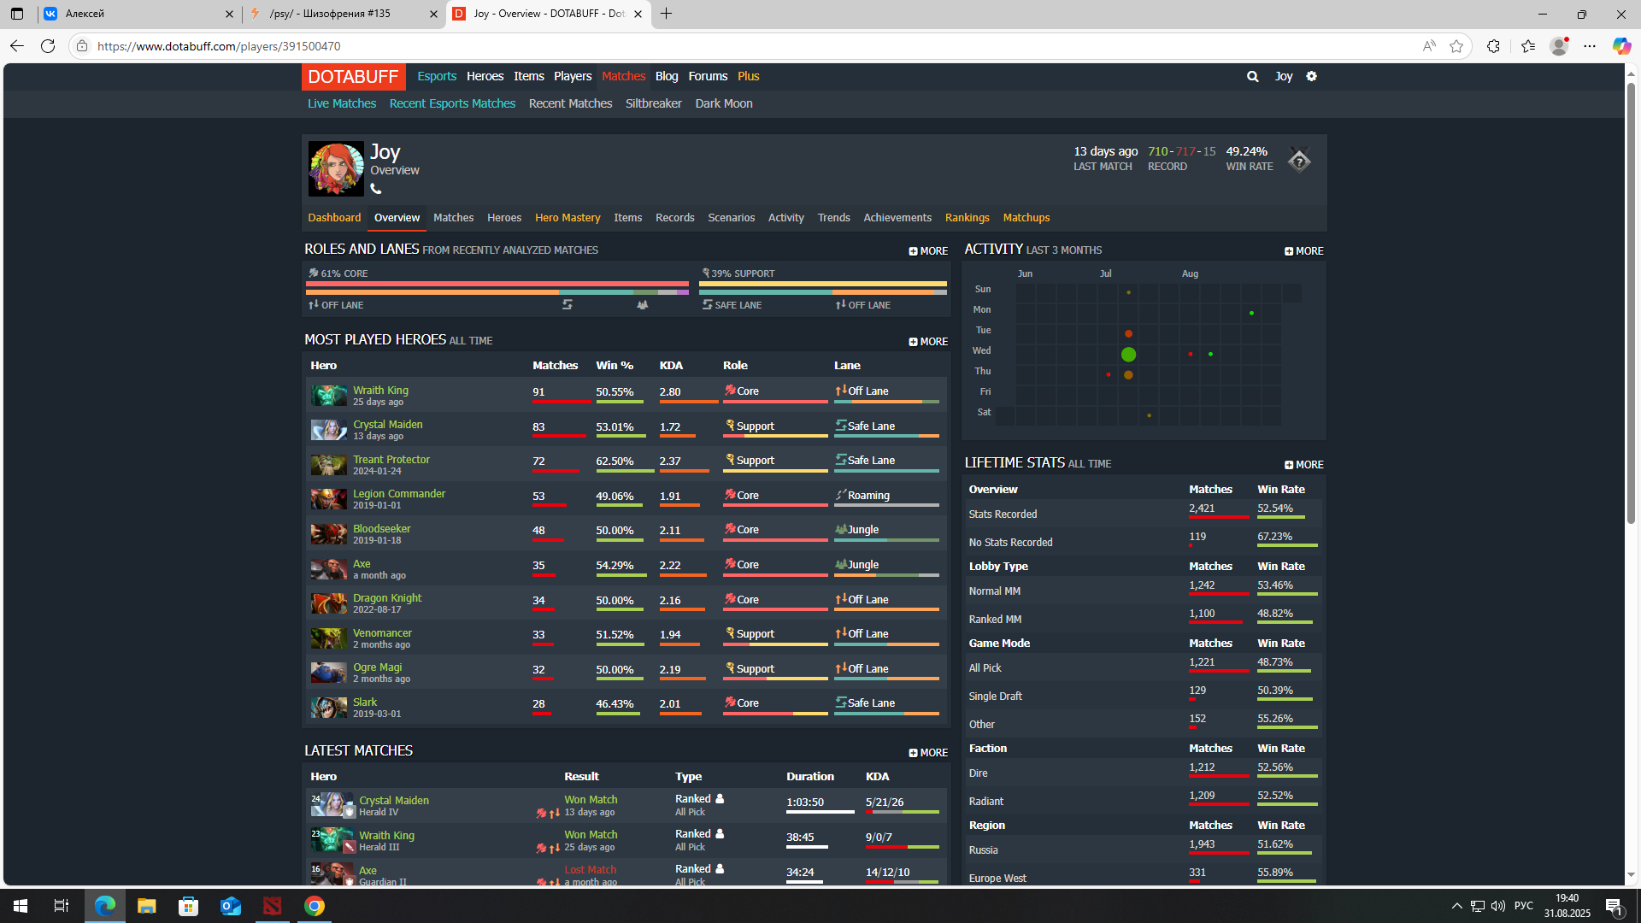Open the Wraith King hero portrait
This screenshot has width=1641, height=923.
328,395
